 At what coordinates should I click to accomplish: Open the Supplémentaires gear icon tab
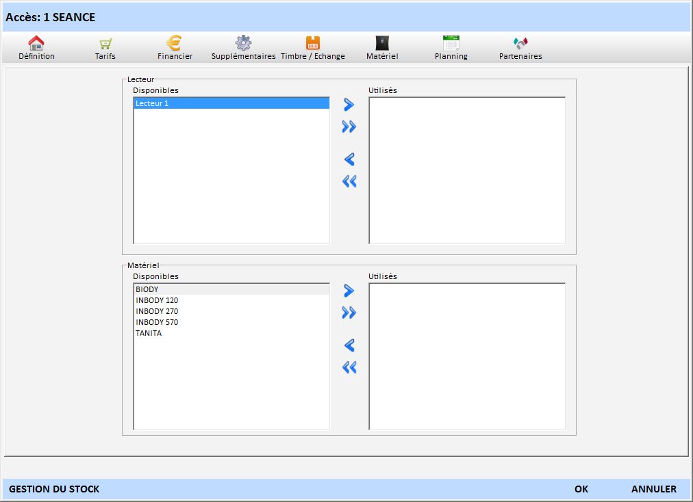point(243,48)
